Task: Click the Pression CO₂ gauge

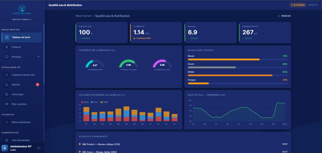Action: [129, 64]
